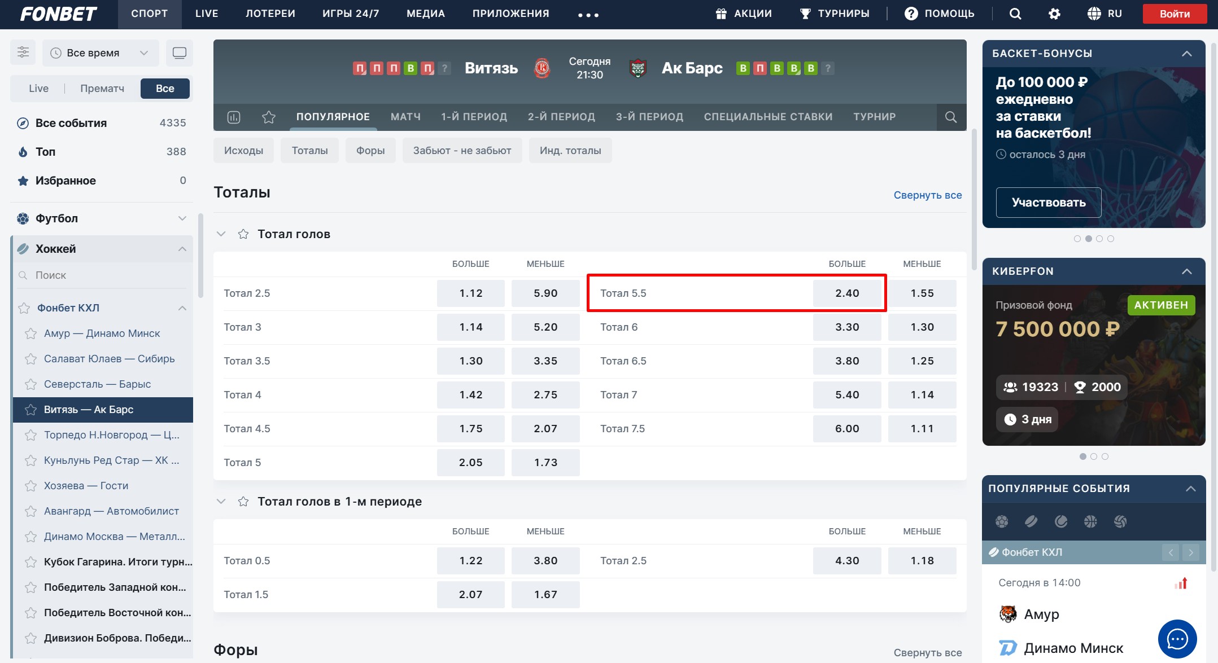
Task: Collapse the Киберфон panel
Action: [1186, 271]
